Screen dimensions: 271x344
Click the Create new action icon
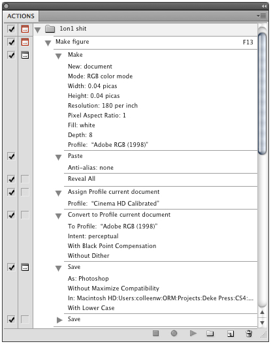coord(231,334)
